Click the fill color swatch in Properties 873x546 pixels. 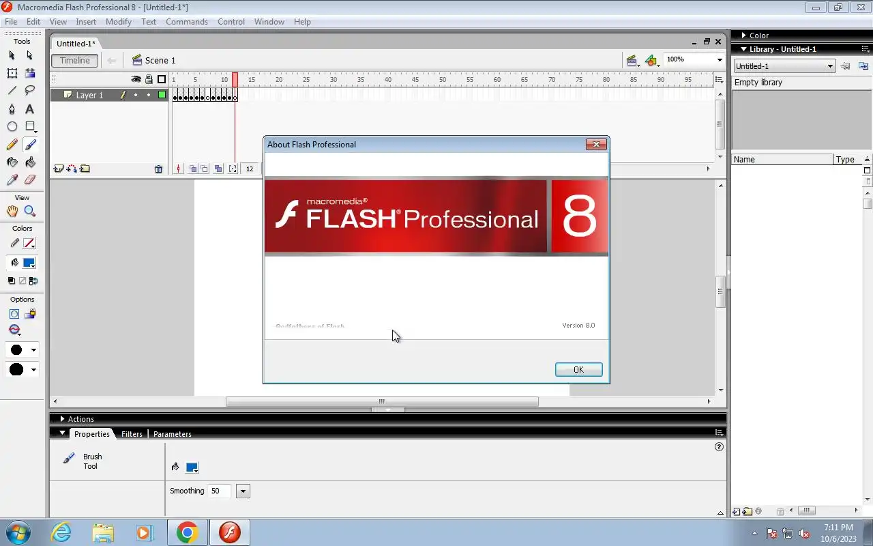192,468
